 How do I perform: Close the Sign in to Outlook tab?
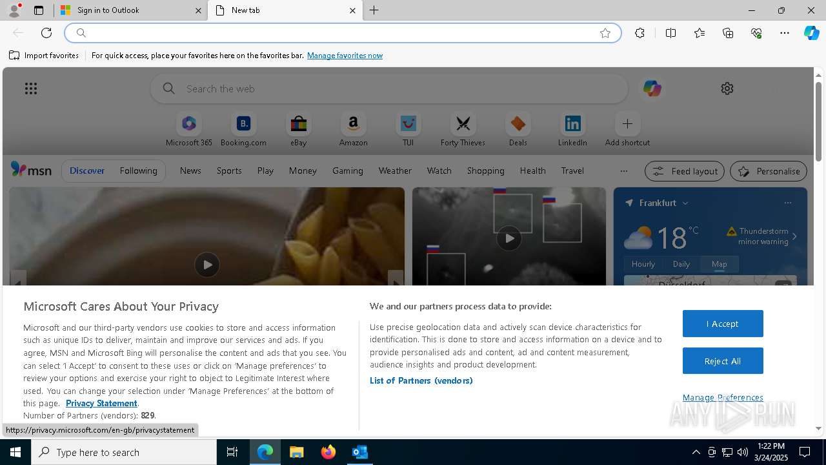(198, 10)
